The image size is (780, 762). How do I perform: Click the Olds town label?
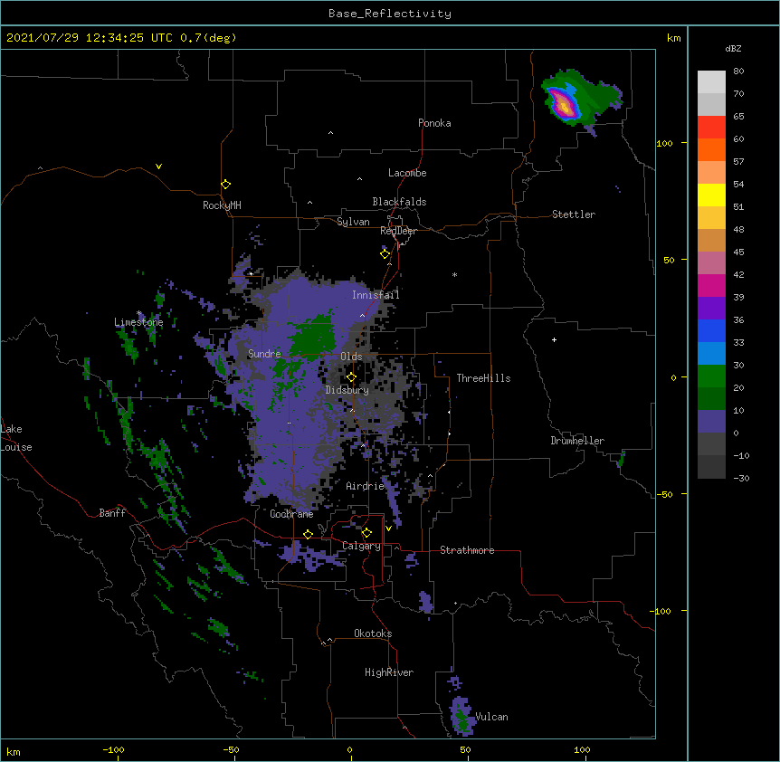tap(351, 357)
